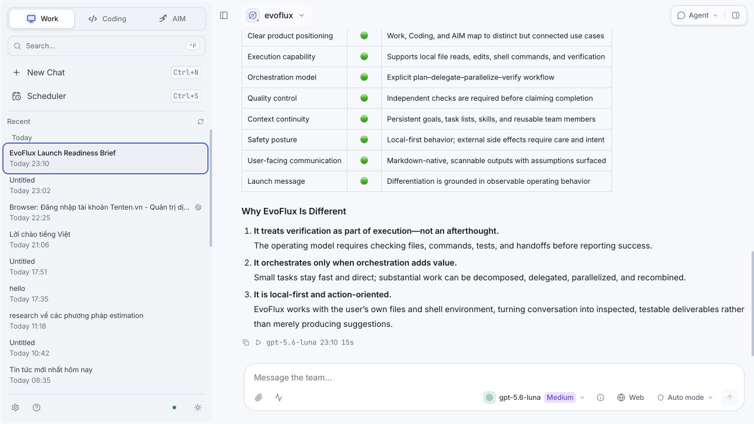Open the right side panel layout icon
This screenshot has width=754, height=424.
(x=736, y=15)
